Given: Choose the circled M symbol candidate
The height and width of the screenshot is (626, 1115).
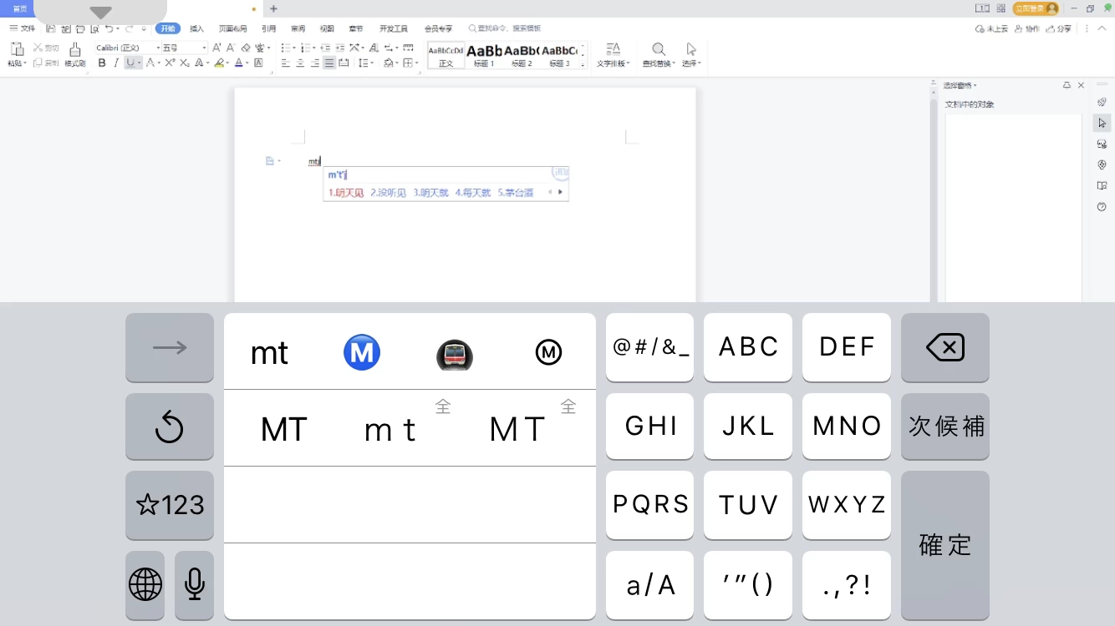Looking at the screenshot, I should pos(548,353).
